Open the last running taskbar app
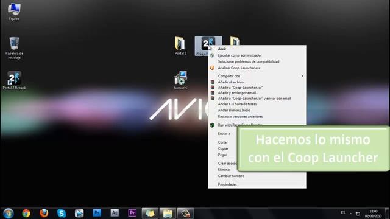390x219 pixels. (185, 214)
